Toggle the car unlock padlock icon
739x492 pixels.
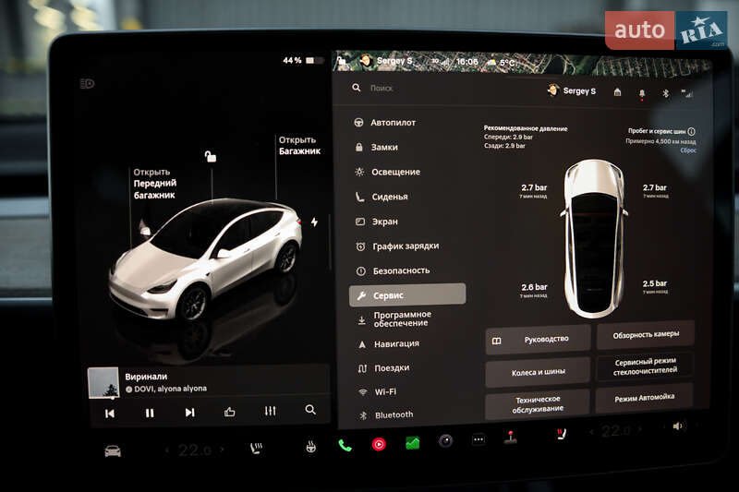[211, 156]
